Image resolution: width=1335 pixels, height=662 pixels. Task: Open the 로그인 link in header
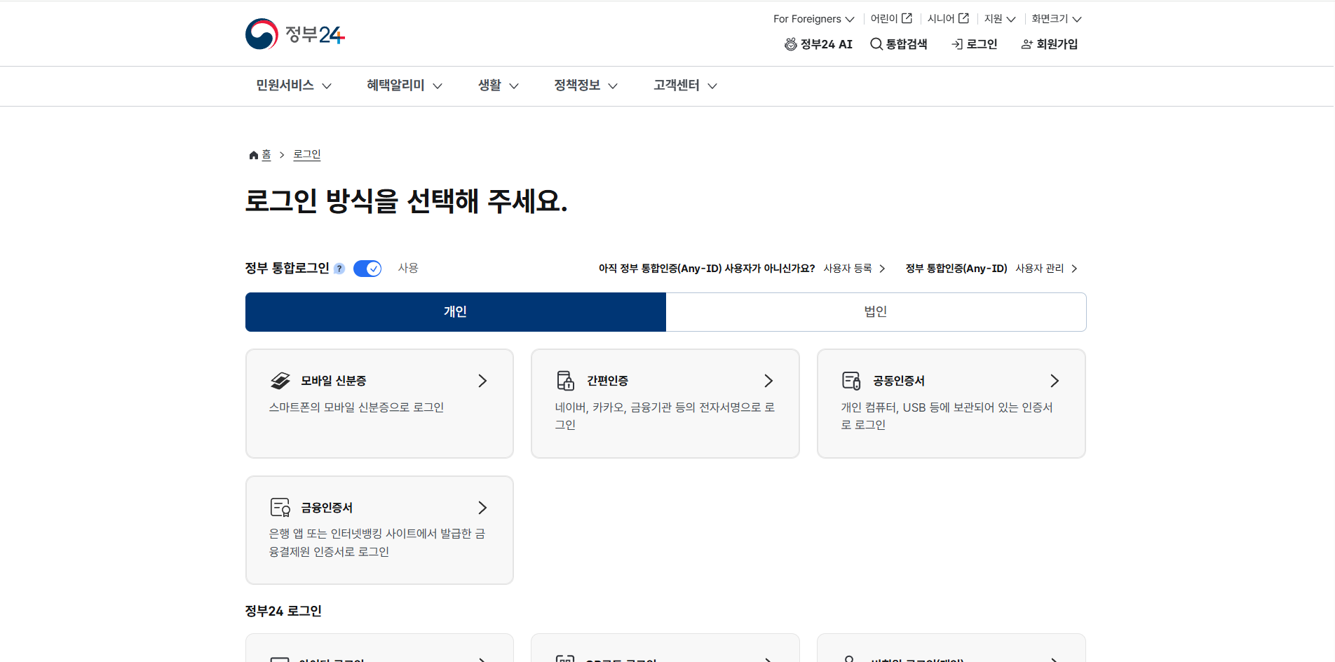tap(975, 44)
